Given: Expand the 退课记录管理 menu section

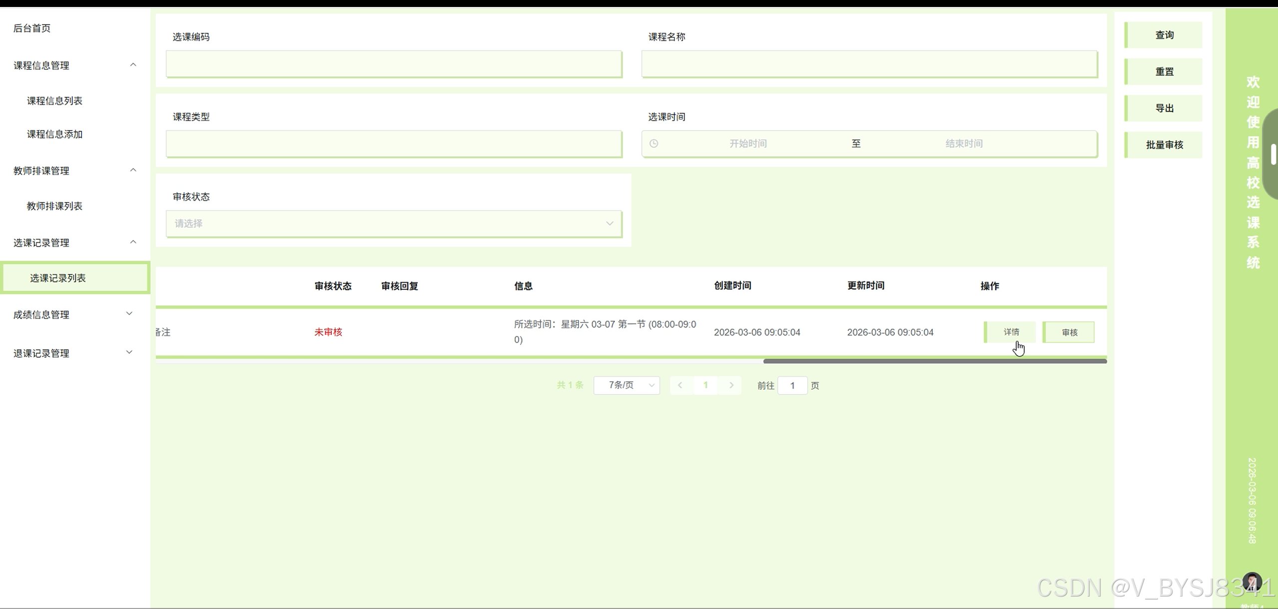Looking at the screenshot, I should tap(129, 353).
